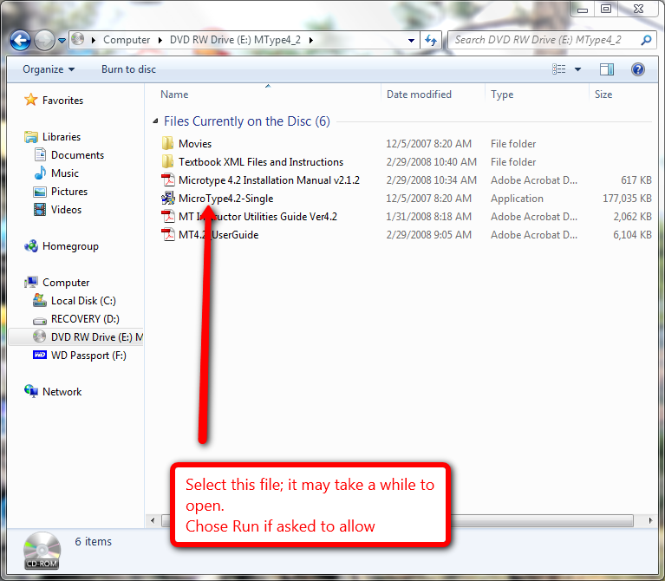Click the 177,035 KB size value
665x581 pixels.
coord(627,199)
